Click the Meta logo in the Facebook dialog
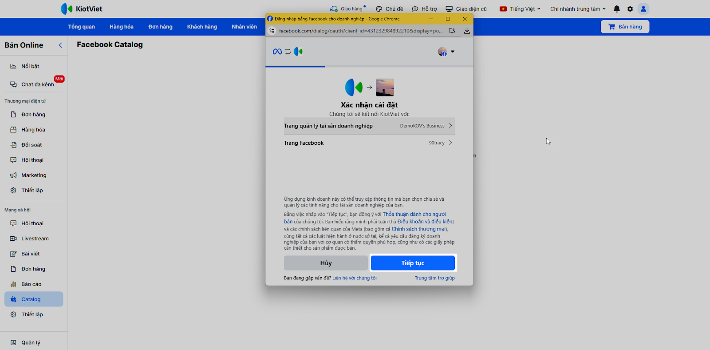Viewport: 710px width, 350px height. 277,52
